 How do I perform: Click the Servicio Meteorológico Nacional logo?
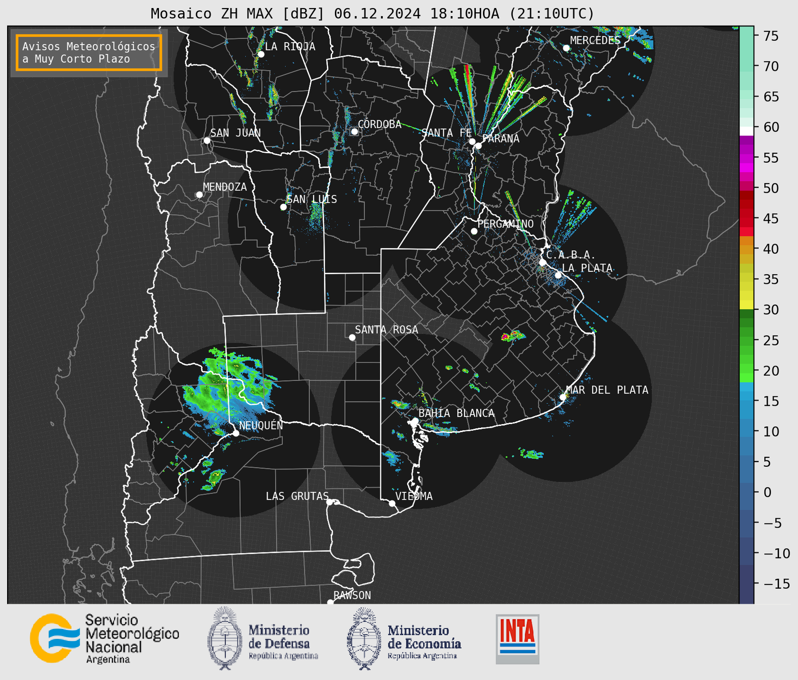point(104,638)
